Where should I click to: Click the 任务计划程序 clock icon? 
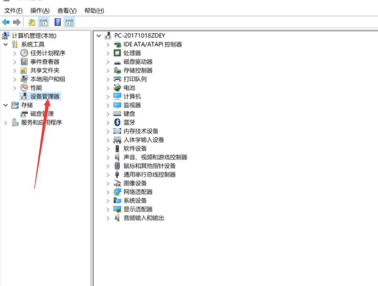[24, 53]
